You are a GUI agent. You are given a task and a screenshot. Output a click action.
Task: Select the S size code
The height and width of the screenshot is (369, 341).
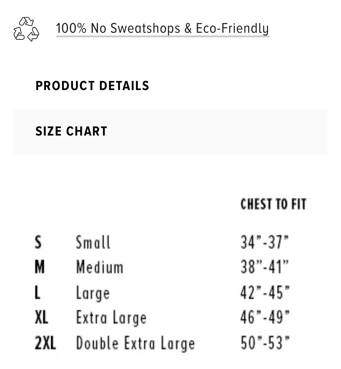coord(38,242)
